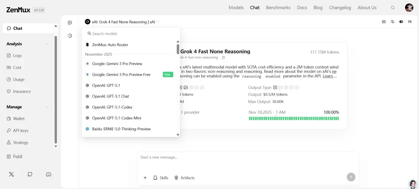Go to Benchmarks in top navigation
Viewport: 419px width, 189px height.
coord(278,7)
